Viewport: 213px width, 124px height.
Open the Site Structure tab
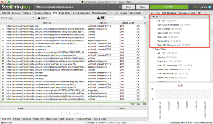(x=169, y=13)
